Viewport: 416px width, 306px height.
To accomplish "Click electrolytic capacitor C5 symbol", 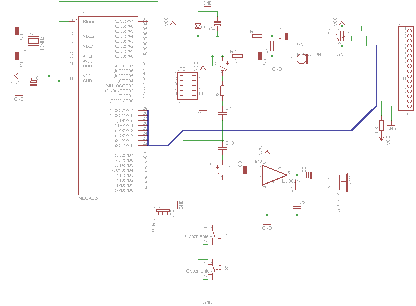I will (285, 36).
